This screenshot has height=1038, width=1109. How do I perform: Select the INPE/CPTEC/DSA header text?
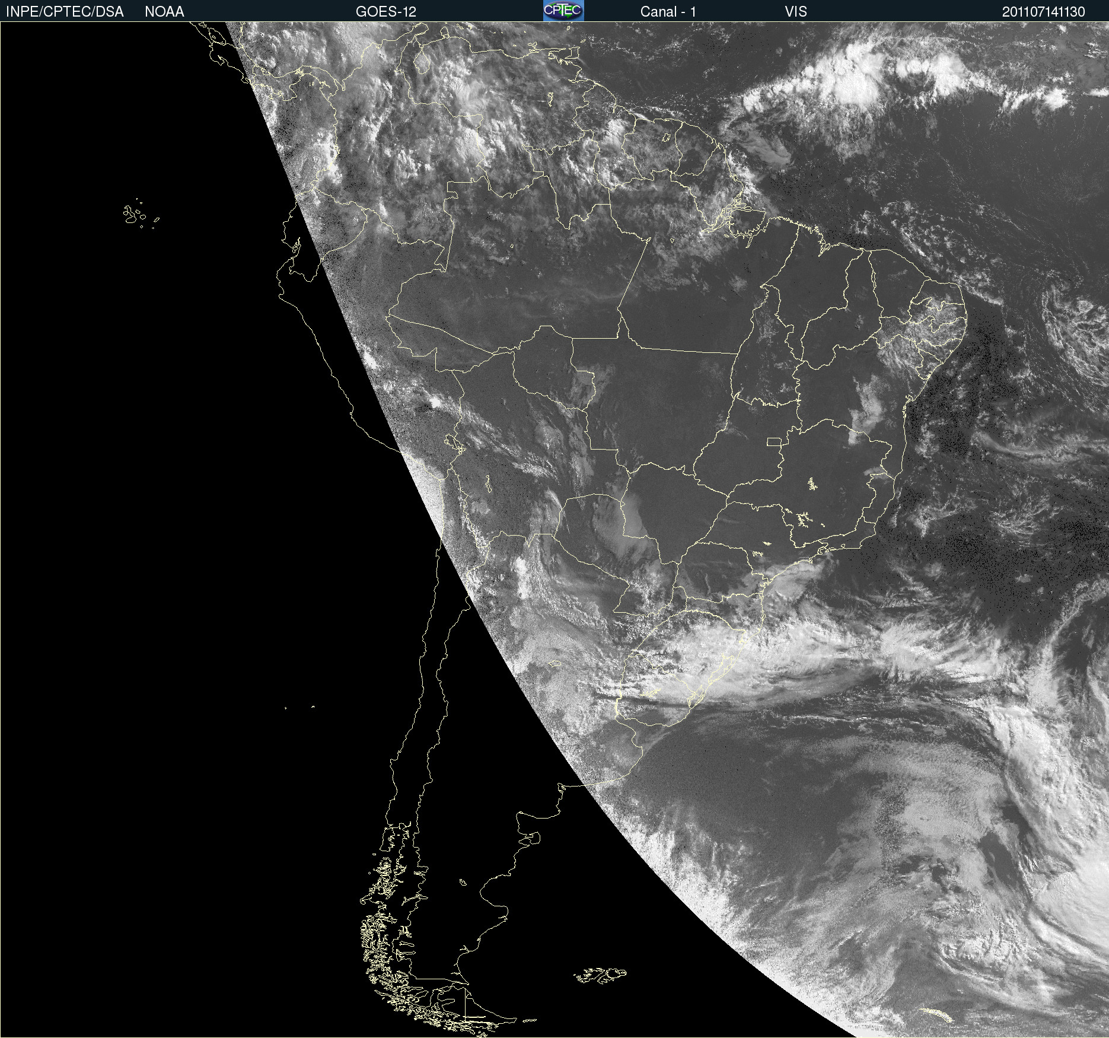click(x=65, y=12)
